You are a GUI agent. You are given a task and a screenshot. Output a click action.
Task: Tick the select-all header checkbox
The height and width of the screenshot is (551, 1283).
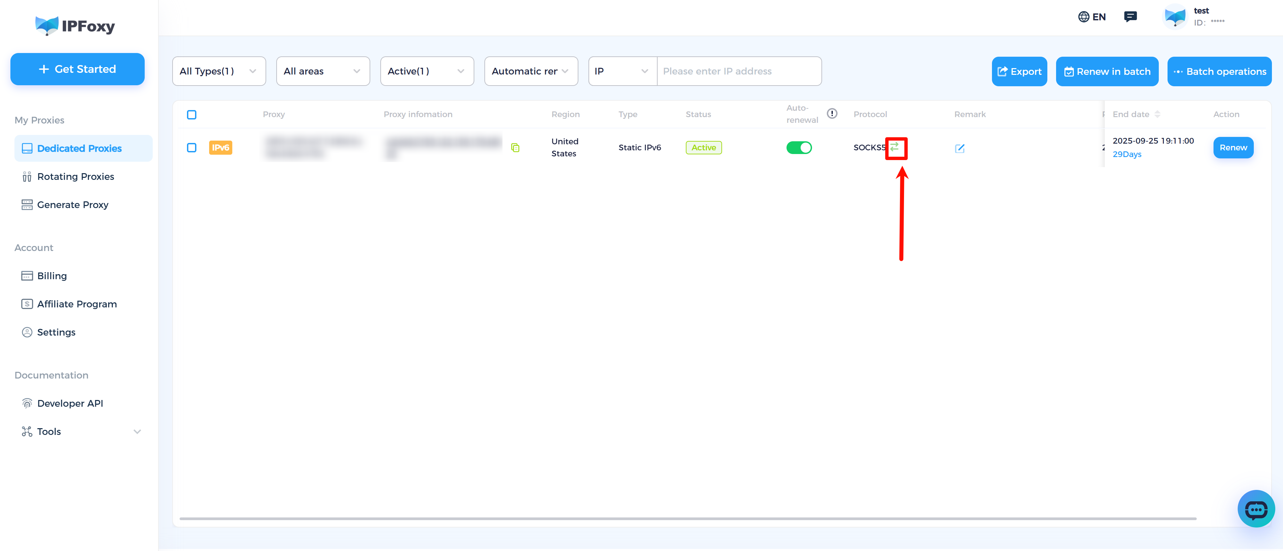pos(192,115)
